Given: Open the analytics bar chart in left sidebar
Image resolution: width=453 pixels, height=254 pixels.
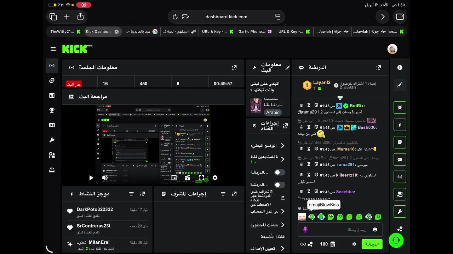Looking at the screenshot, I should 52,95.
